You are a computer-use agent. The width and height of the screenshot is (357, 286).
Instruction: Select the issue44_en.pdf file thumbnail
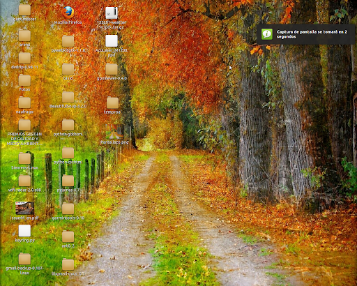pos(24,208)
